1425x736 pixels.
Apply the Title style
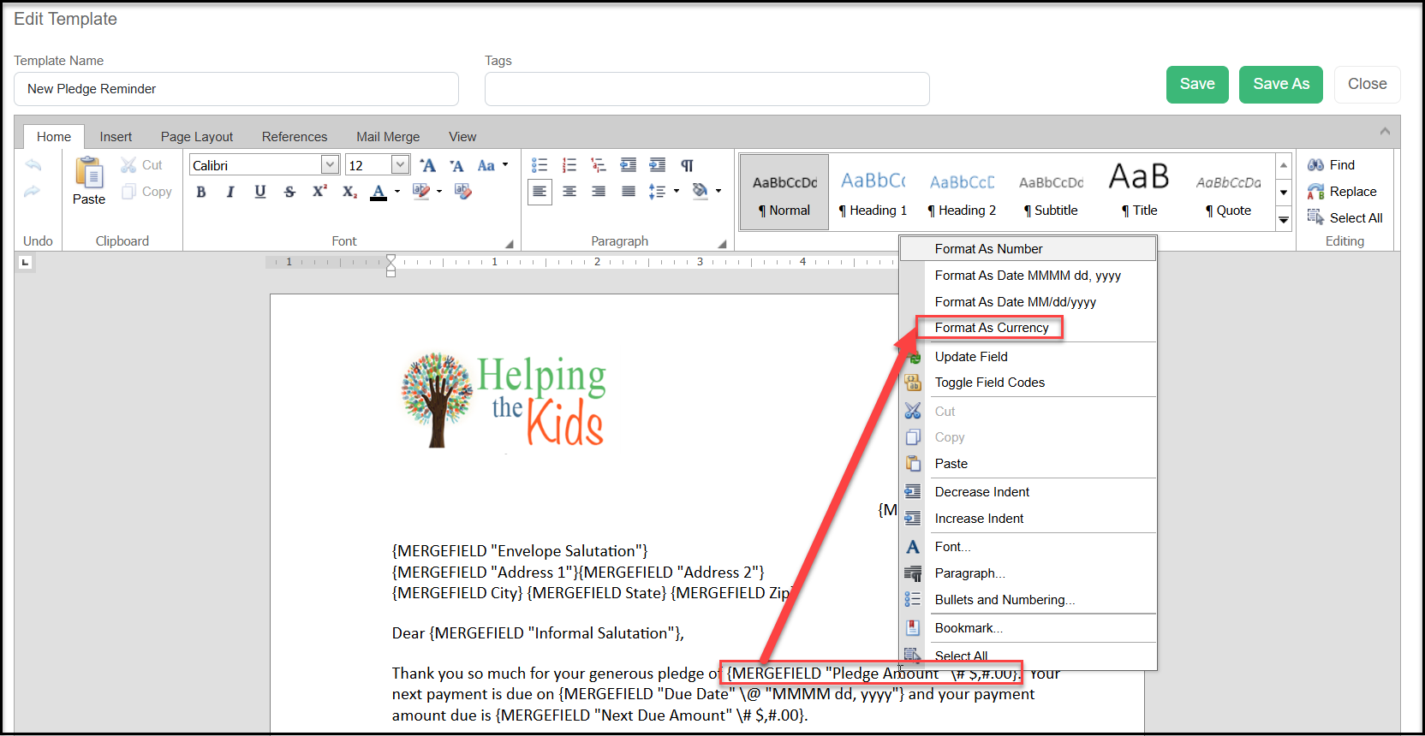tap(1139, 193)
